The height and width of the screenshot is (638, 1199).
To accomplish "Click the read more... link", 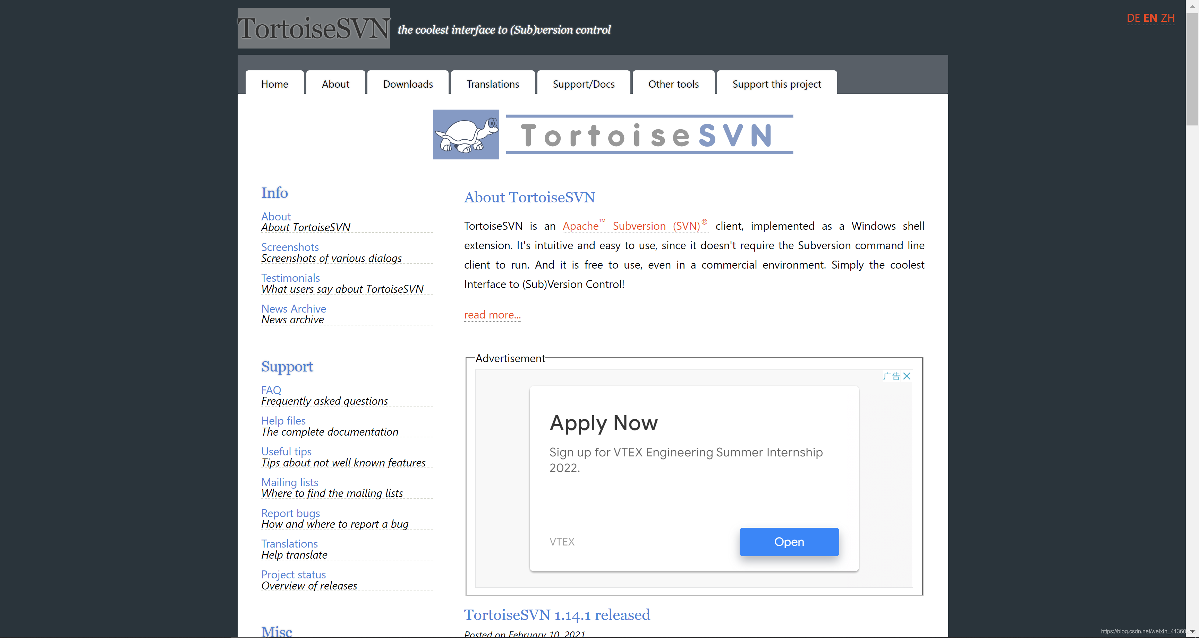I will 492,315.
